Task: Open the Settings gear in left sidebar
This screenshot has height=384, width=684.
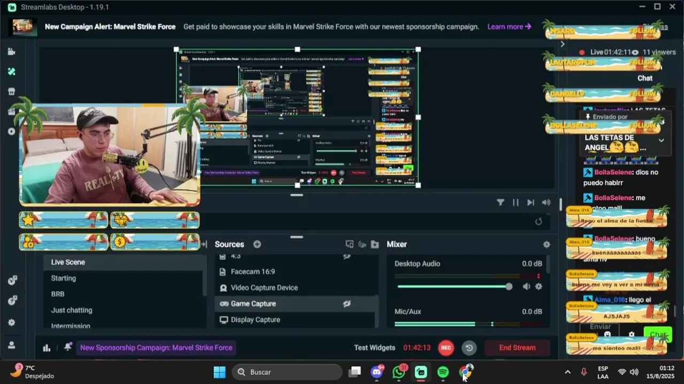Action: tap(12, 323)
